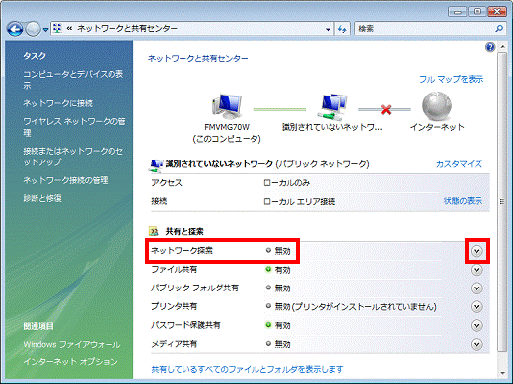
Task: Open ネットワークに接続 task link
Action: click(58, 103)
